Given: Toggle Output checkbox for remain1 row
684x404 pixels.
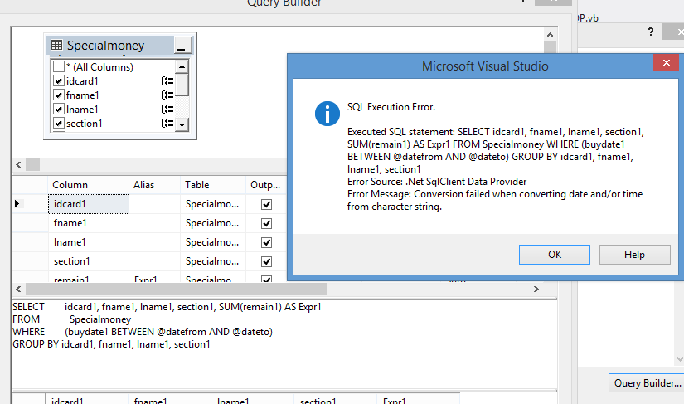Looking at the screenshot, I should 266,279.
